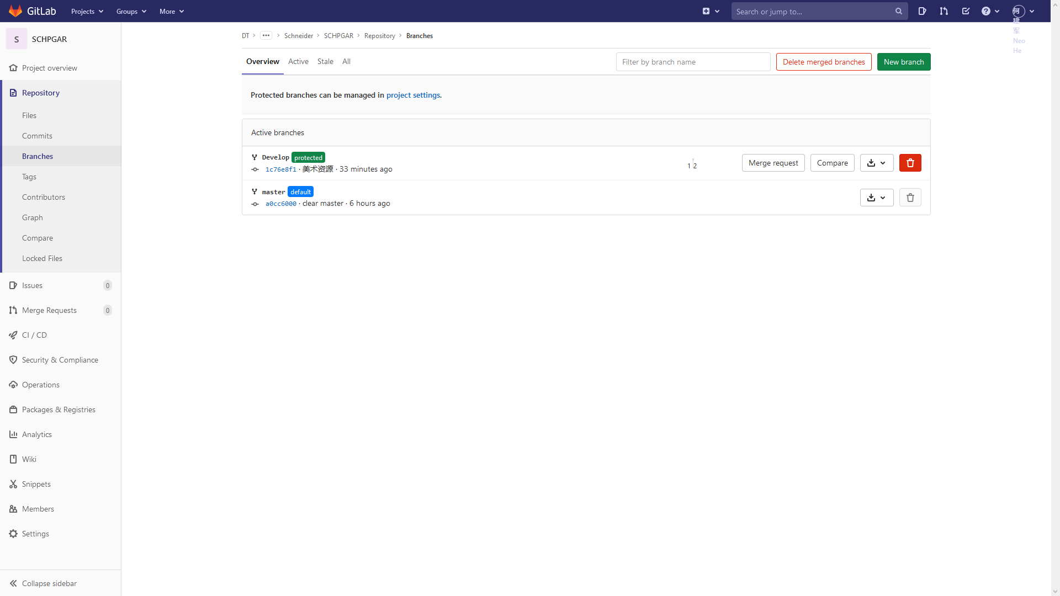Open the download dropdown for master branch
The height and width of the screenshot is (596, 1060).
[877, 198]
